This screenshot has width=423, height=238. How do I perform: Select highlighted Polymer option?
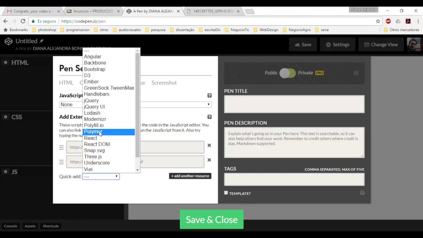pos(109,132)
